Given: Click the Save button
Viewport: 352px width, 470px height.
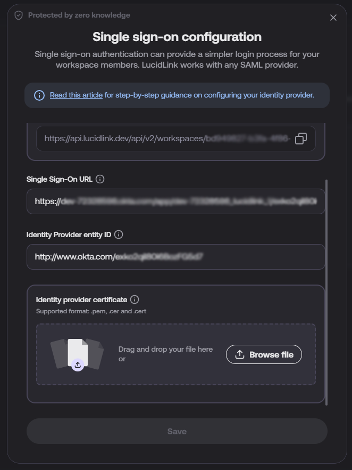Looking at the screenshot, I should pyautogui.click(x=177, y=431).
